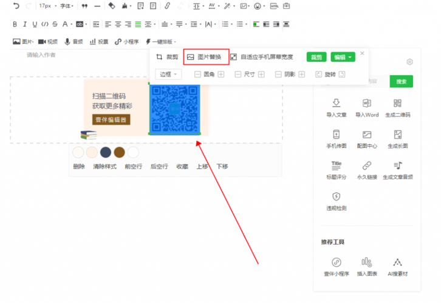The height and width of the screenshot is (303, 441).
Task: Select the brown color swatch
Action: click(120, 152)
